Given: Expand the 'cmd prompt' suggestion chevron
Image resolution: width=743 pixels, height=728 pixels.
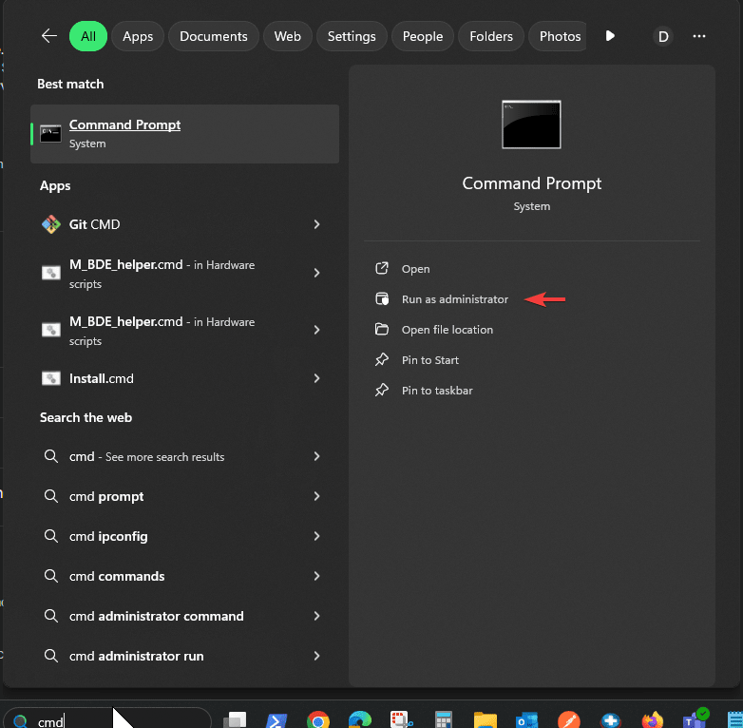Looking at the screenshot, I should [317, 496].
